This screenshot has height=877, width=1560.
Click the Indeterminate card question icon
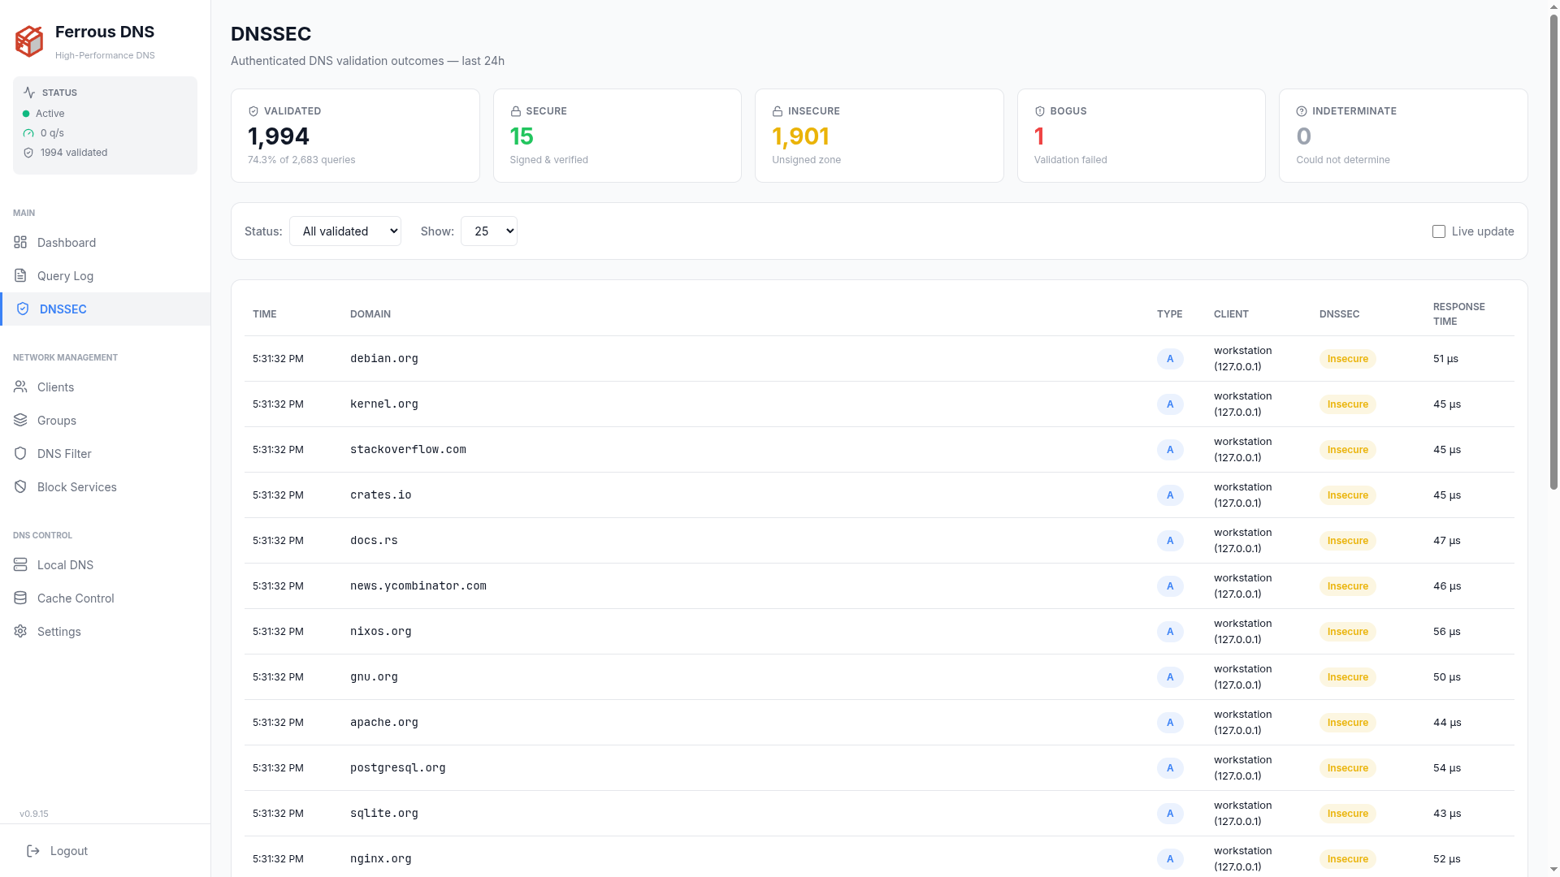(x=1302, y=111)
